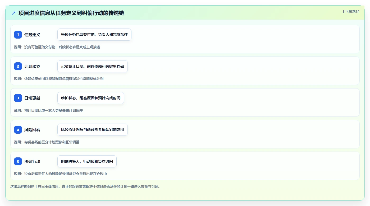Image resolution: width=370 pixels, height=206 pixels.
Task: Click the 上下游路径 label in header
Action: [x=350, y=12]
